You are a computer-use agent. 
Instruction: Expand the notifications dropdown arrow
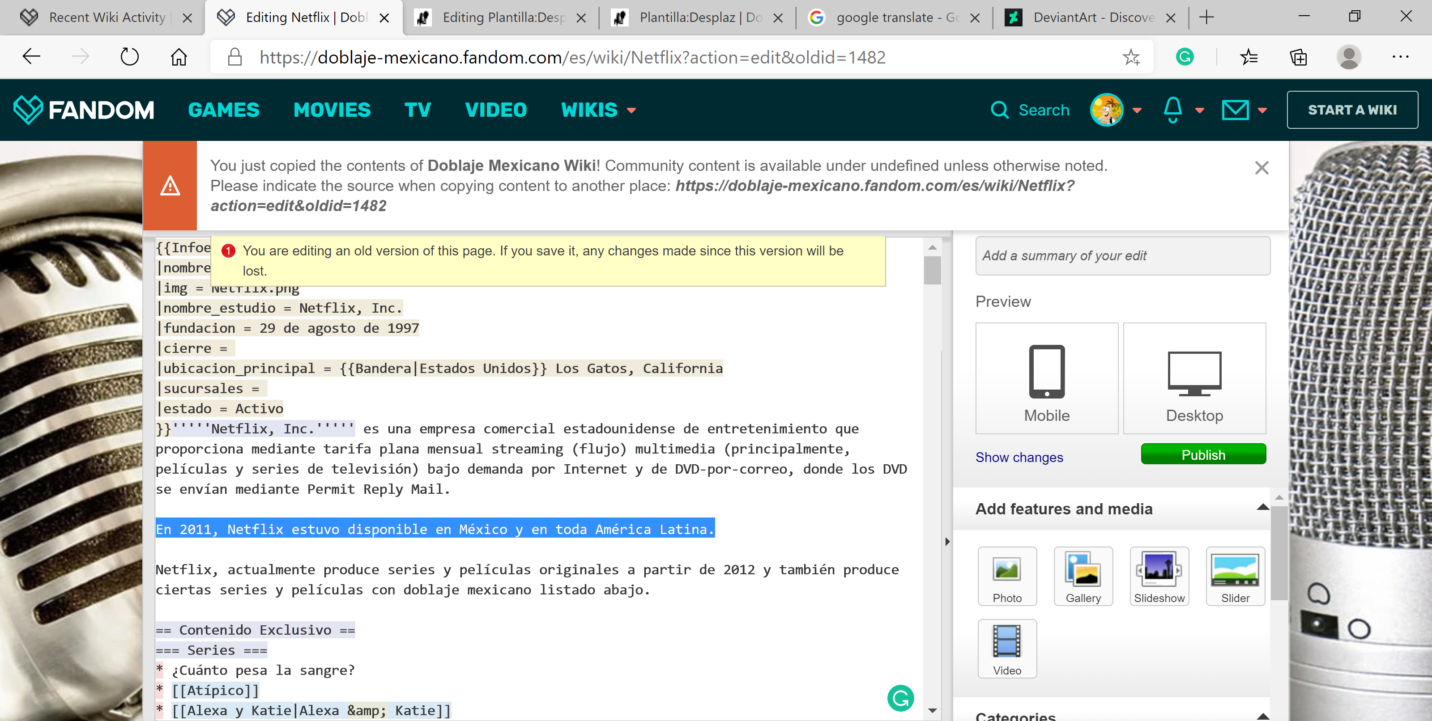tap(1200, 110)
